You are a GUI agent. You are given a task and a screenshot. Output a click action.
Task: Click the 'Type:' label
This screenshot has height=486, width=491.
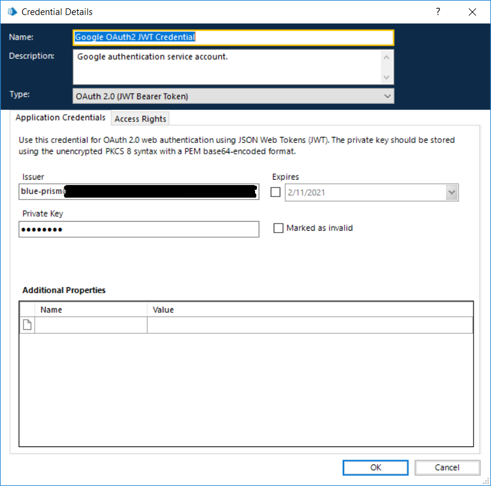coord(19,94)
